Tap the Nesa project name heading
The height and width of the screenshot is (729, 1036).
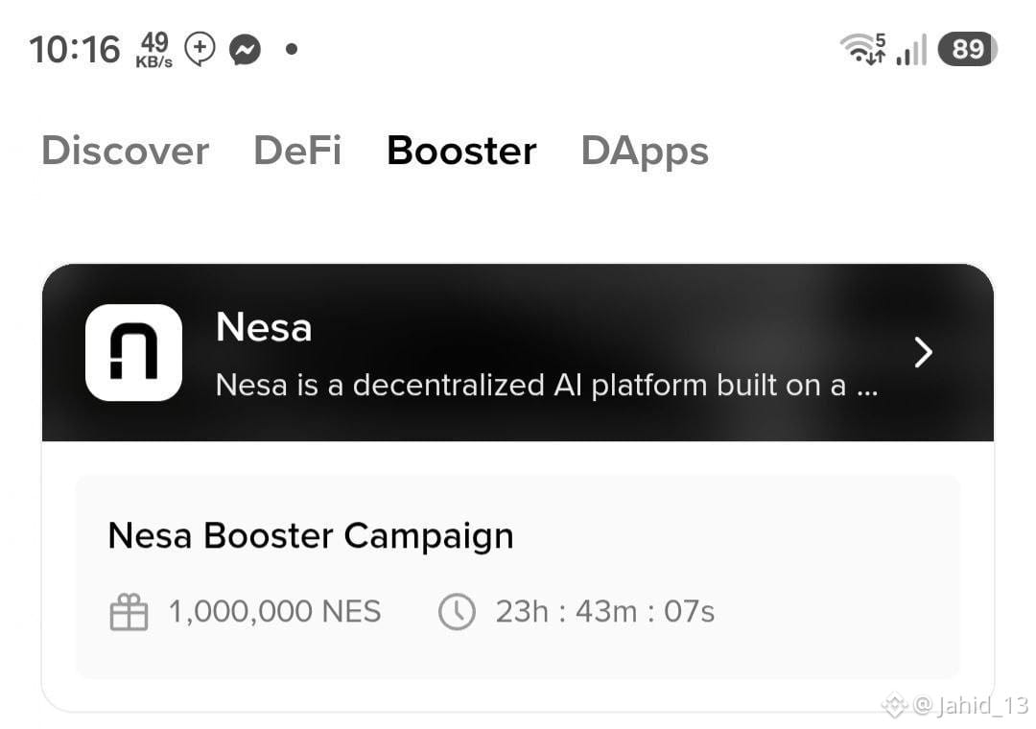coord(264,327)
